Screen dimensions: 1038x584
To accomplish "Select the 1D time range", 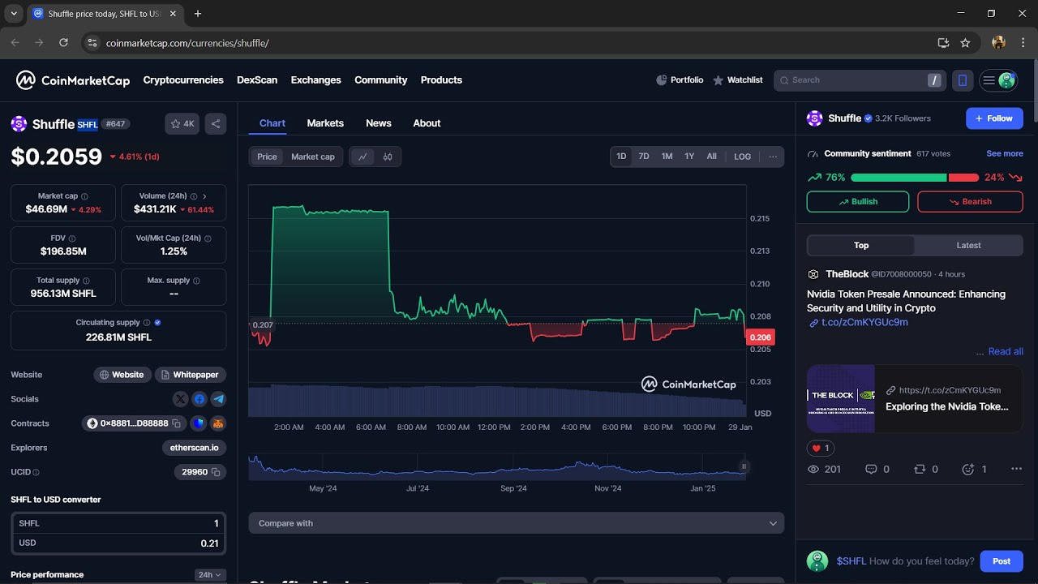I will pyautogui.click(x=621, y=157).
